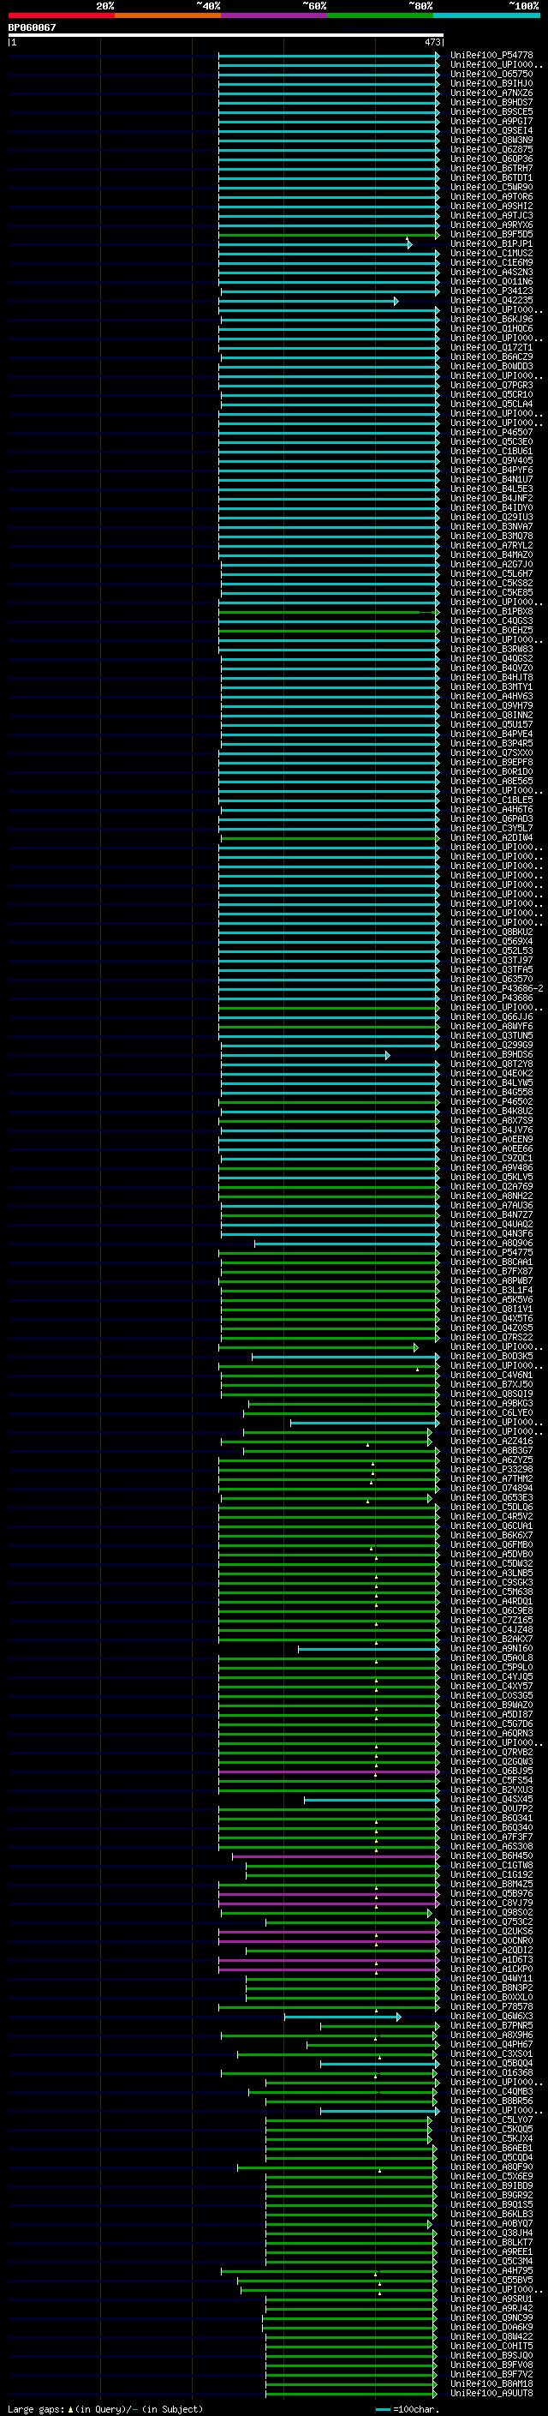Click alignment bar of UniRef100_B9HDS6

coord(306,1055)
